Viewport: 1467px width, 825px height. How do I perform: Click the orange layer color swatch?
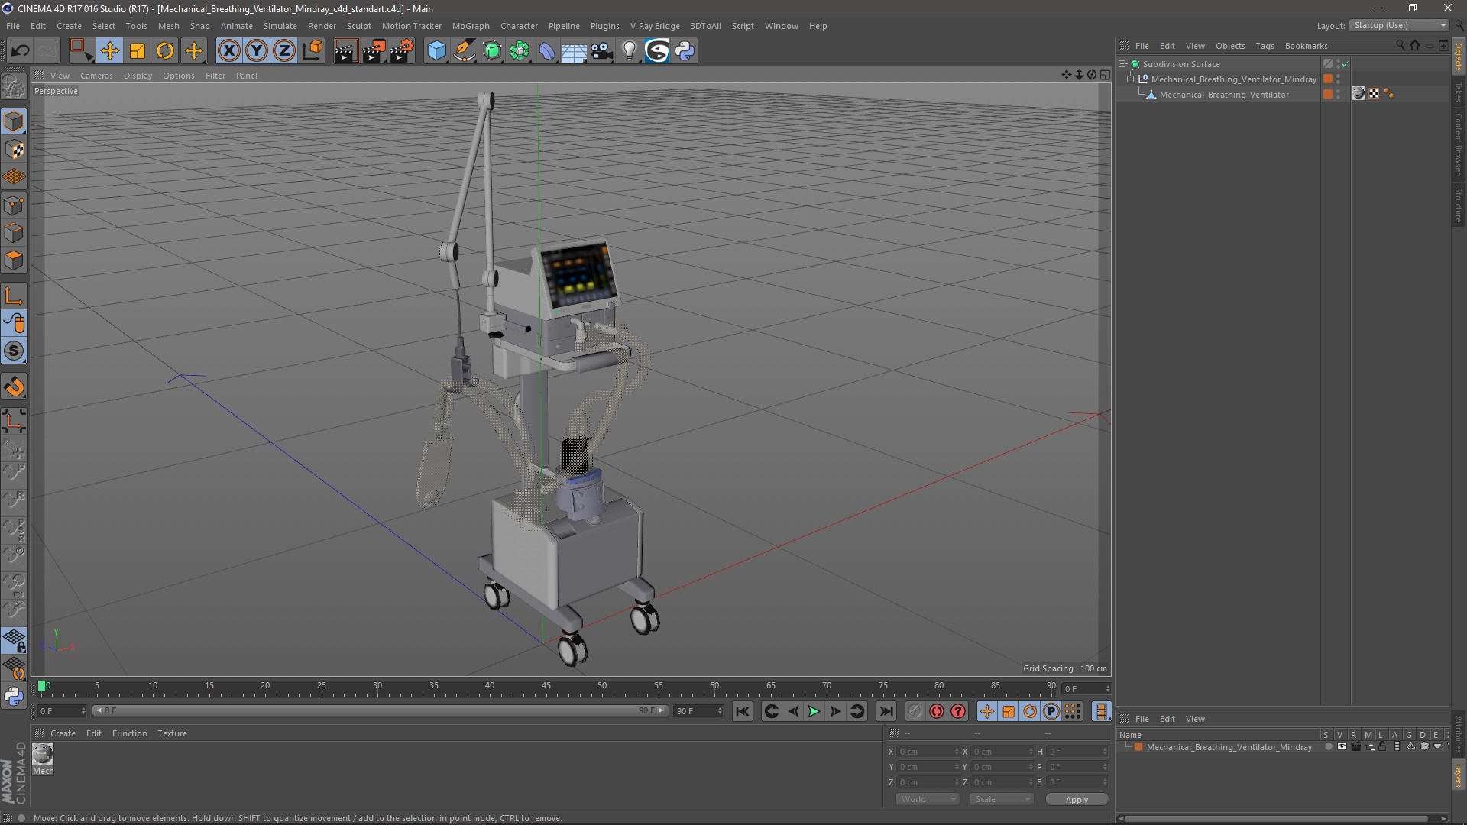pos(1138,747)
